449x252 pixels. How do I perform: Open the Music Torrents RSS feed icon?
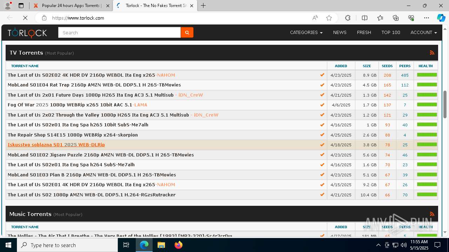[x=432, y=214]
